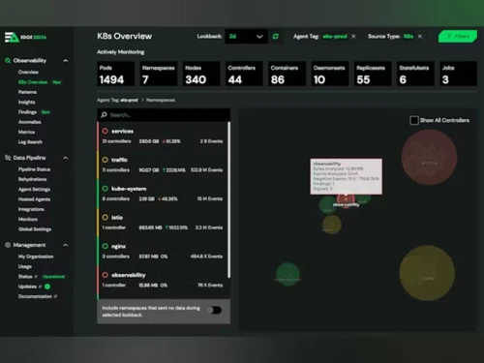Open K8s Overview in the sidebar
Screen dimensions: 484x363
point(33,82)
